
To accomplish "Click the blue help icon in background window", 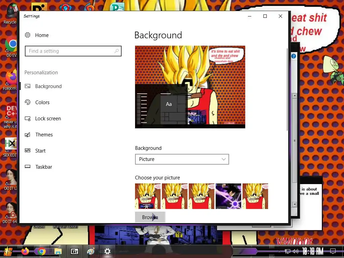I will [x=294, y=56].
